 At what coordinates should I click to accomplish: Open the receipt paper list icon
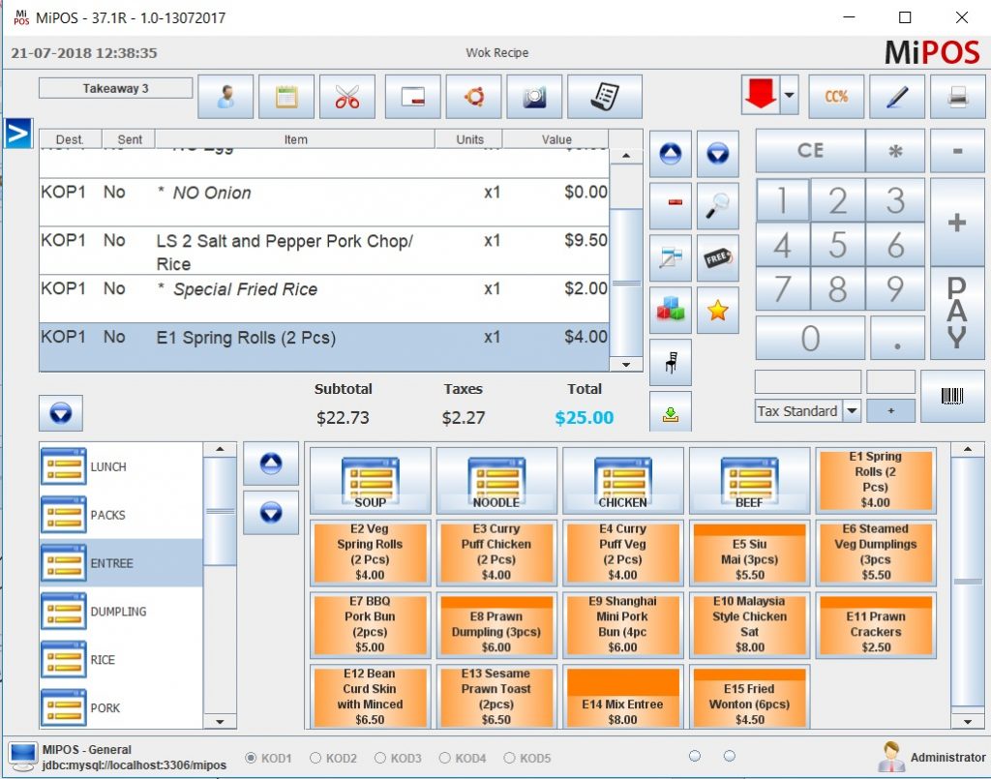605,97
